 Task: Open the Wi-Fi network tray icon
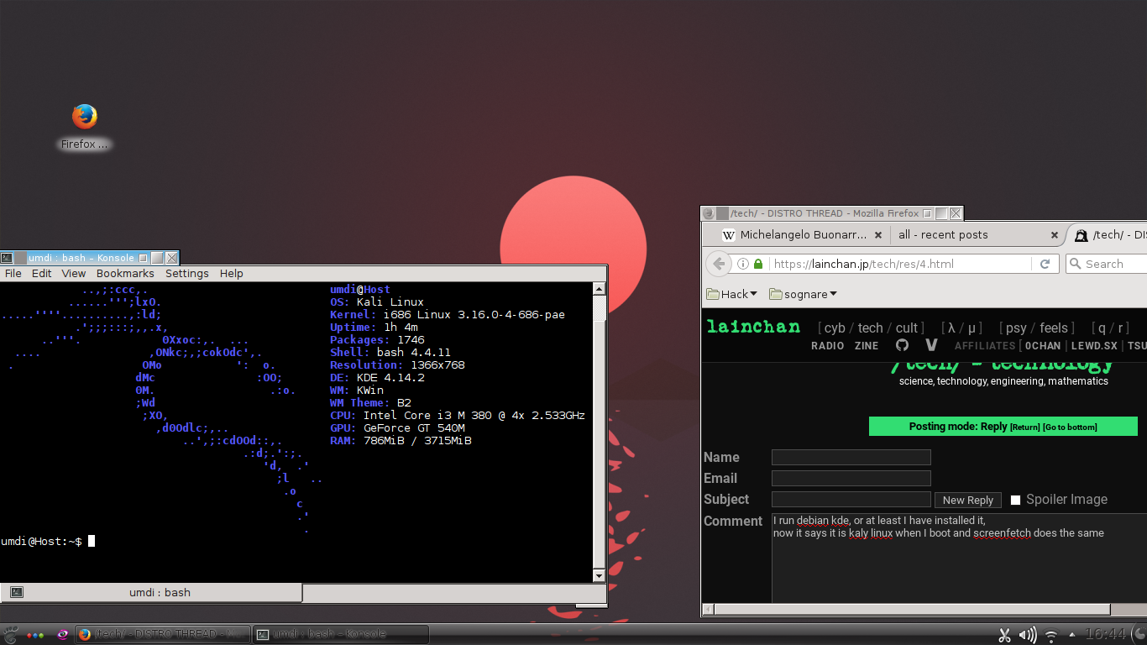1050,635
